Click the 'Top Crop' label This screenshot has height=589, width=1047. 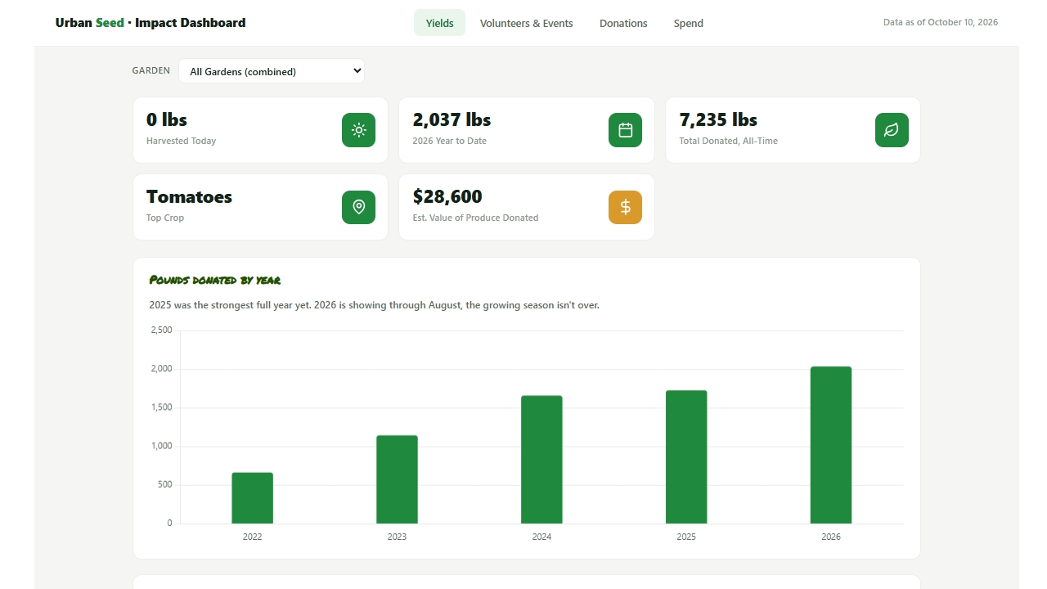pyautogui.click(x=165, y=218)
